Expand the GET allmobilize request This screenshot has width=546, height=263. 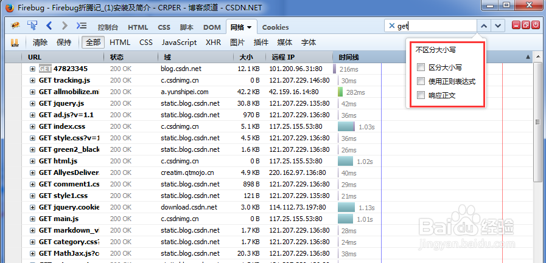[32, 92]
